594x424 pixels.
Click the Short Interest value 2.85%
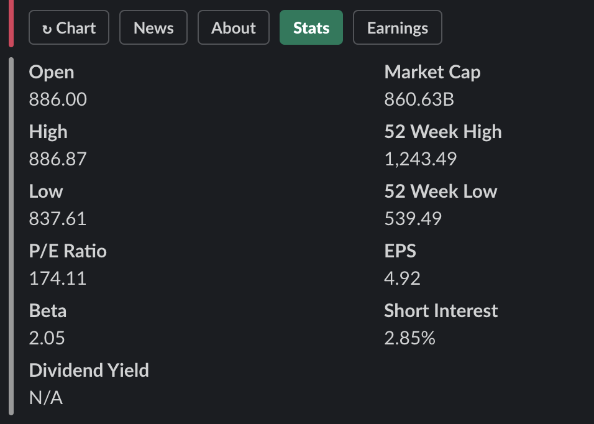409,338
